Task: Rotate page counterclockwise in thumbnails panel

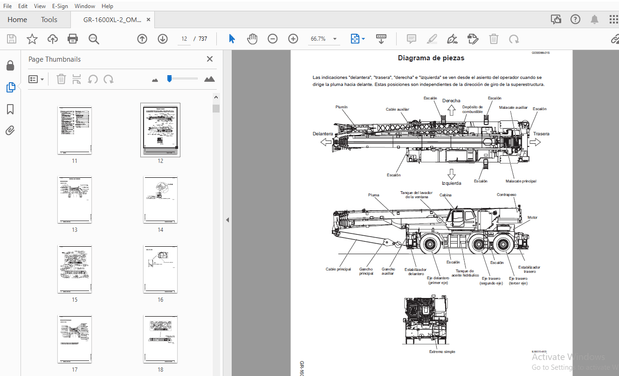Action: 93,79
